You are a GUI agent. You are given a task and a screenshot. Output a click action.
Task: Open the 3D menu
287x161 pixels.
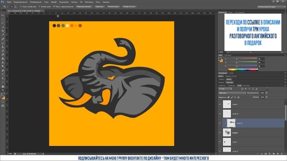(x=81, y=2)
